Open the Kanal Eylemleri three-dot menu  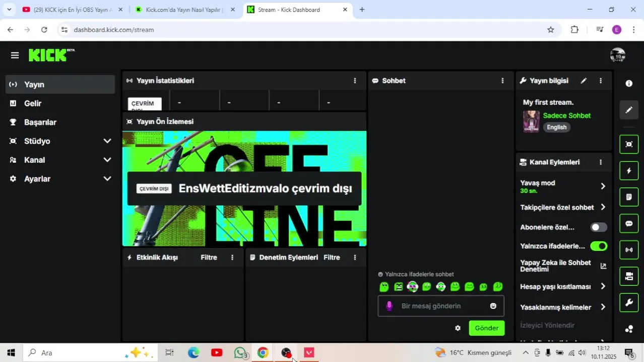point(600,162)
